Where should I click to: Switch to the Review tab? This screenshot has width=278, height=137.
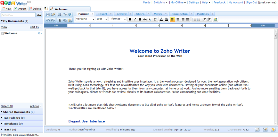click(x=121, y=14)
